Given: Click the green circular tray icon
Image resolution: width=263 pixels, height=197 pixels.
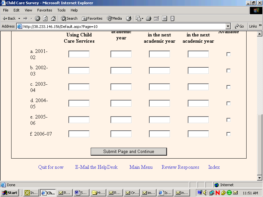Looking at the screenshot, I should pos(229,193).
